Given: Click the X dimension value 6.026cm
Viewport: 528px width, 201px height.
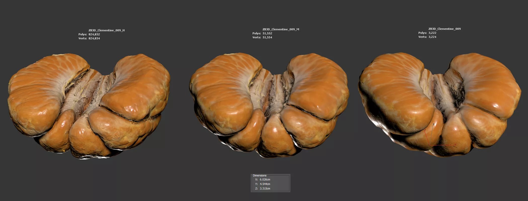Looking at the screenshot, I should (x=265, y=179).
